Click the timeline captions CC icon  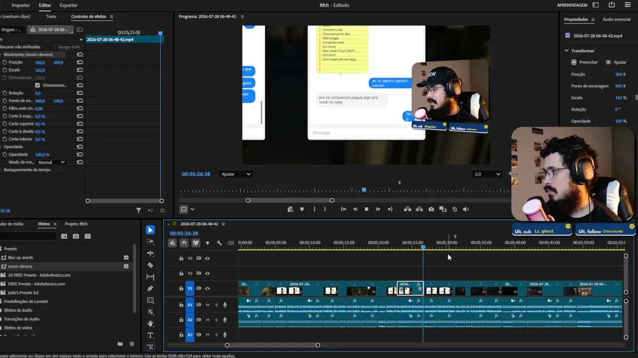231,243
